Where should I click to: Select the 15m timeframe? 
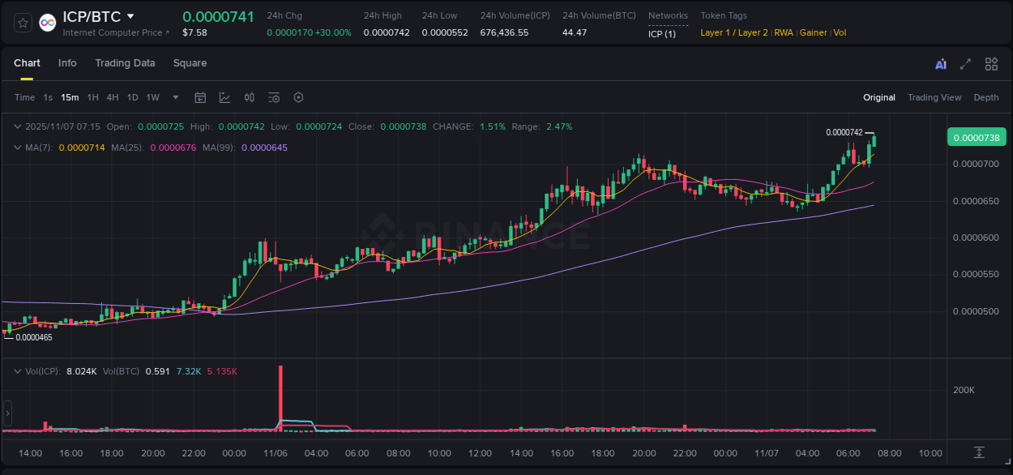(x=70, y=97)
